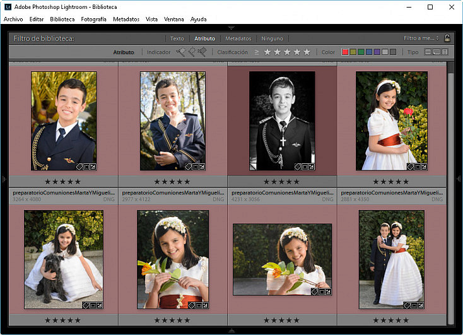Image resolution: width=463 pixels, height=335 pixels.
Task: Set filter rating to five stars
Action: tap(307, 52)
